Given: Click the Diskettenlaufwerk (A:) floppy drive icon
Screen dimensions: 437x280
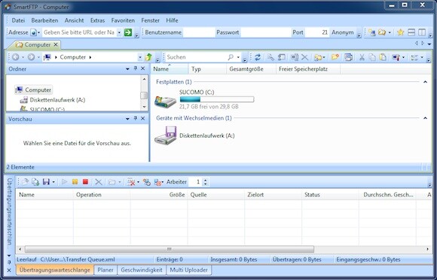Looking at the screenshot, I should (166, 135).
